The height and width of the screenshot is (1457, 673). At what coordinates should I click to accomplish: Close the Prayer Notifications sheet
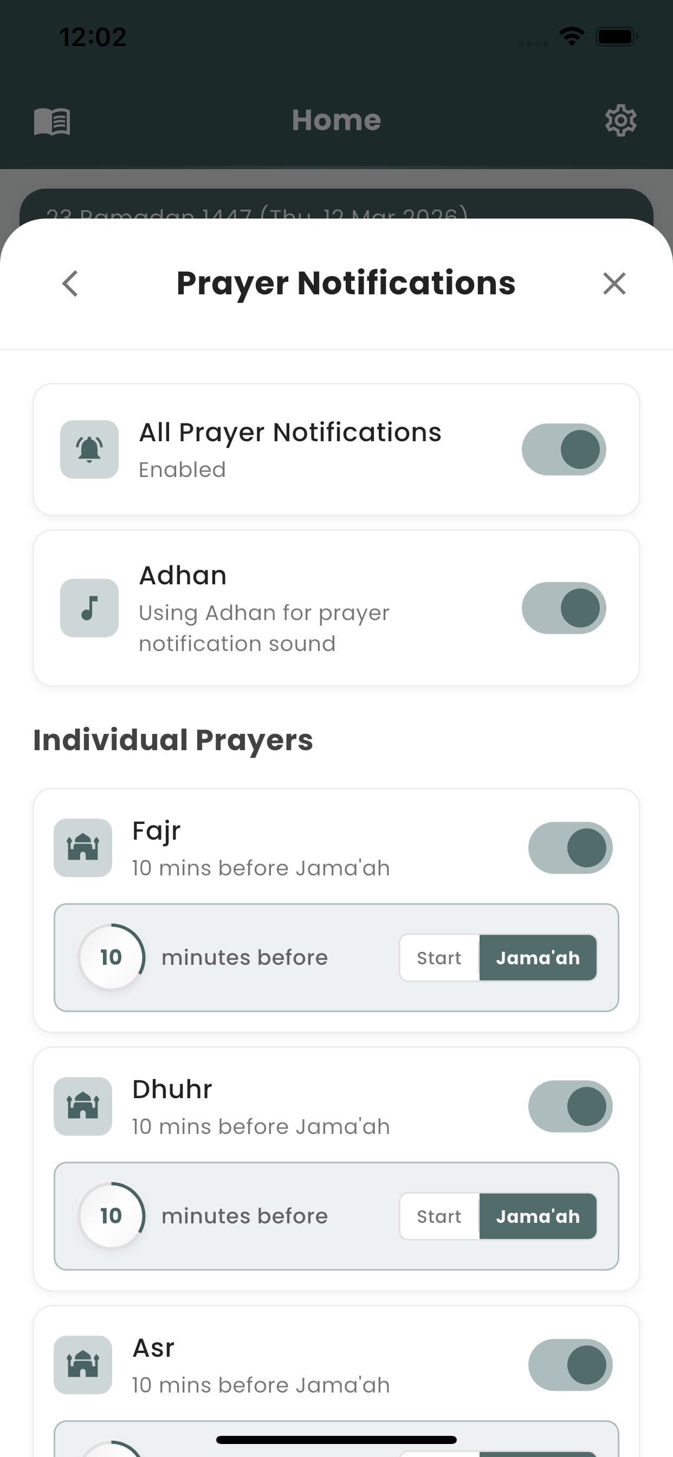614,283
